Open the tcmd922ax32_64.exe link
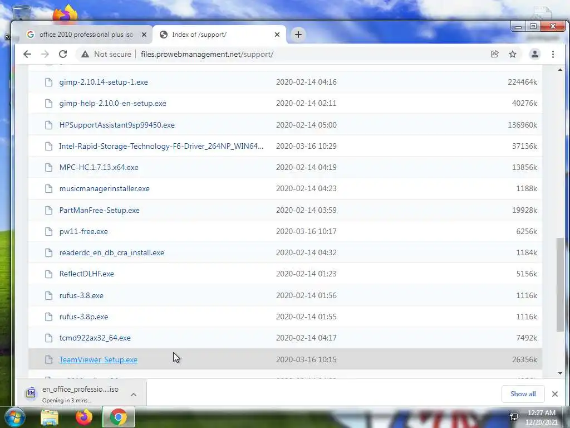Image resolution: width=570 pixels, height=428 pixels. coord(95,338)
